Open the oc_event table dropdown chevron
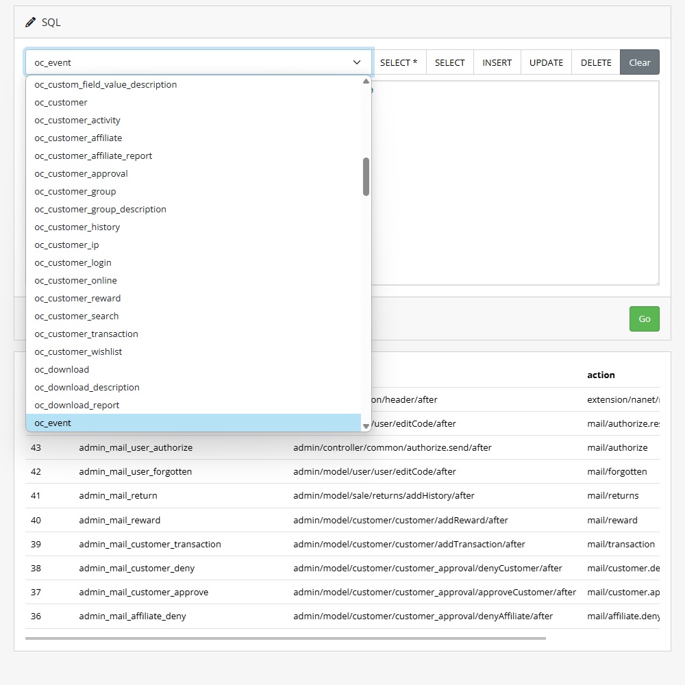 point(357,62)
